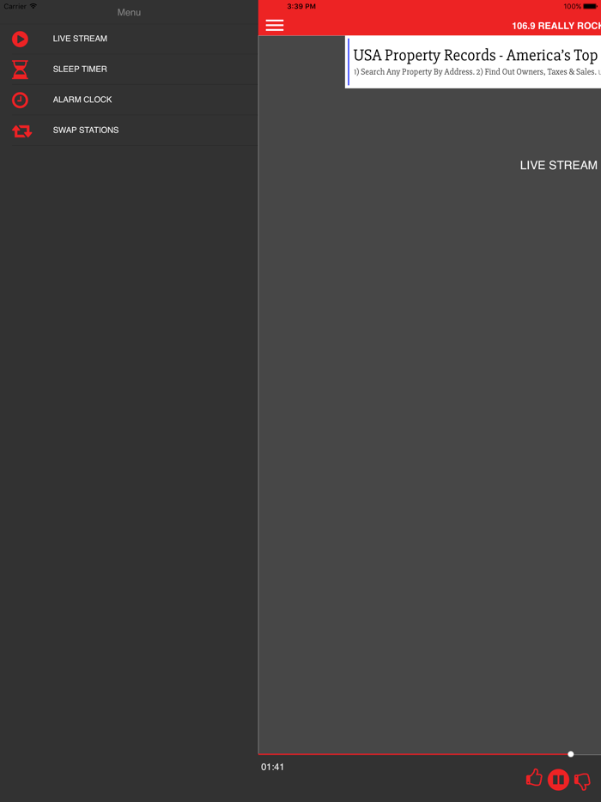Click the 01:41 elapsed time label
Viewport: 601px width, 802px height.
pos(272,767)
